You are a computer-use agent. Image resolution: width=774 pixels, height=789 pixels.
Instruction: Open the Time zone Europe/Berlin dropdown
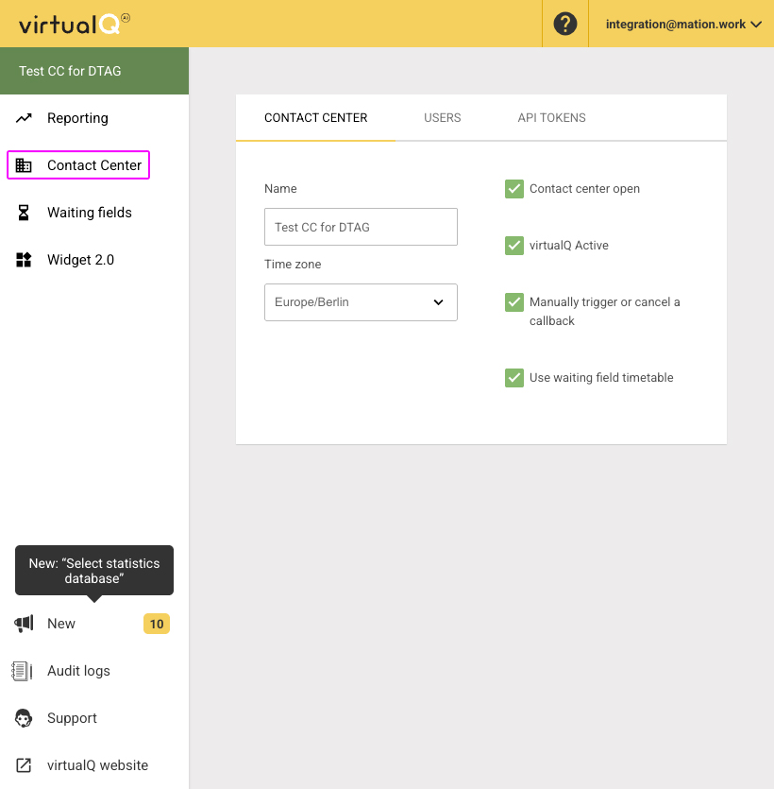tap(361, 302)
